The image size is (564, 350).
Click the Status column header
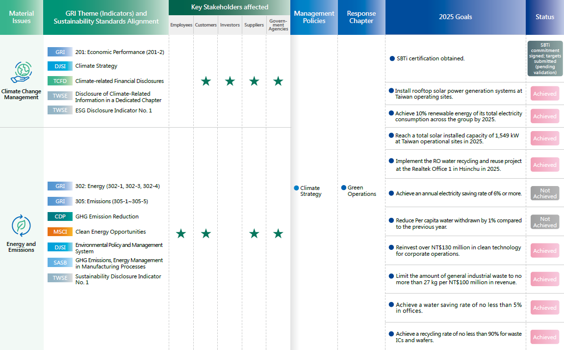[545, 17]
